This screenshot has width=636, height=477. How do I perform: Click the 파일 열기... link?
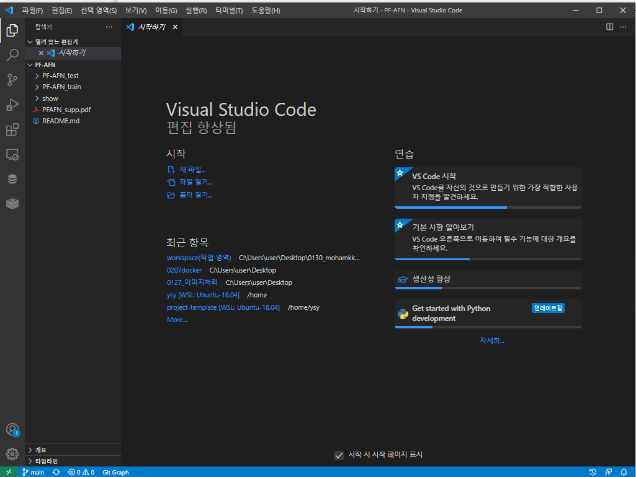click(196, 182)
